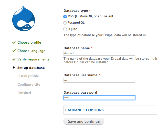Click the arrow beside Set up database

click(14, 68)
